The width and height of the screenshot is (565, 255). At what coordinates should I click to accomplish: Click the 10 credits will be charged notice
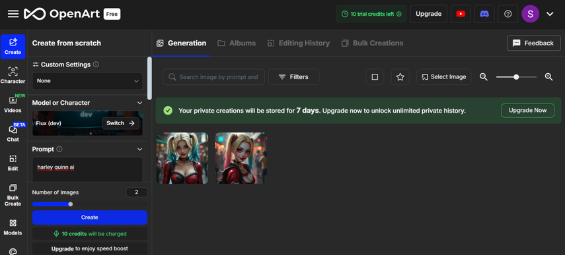pos(90,234)
